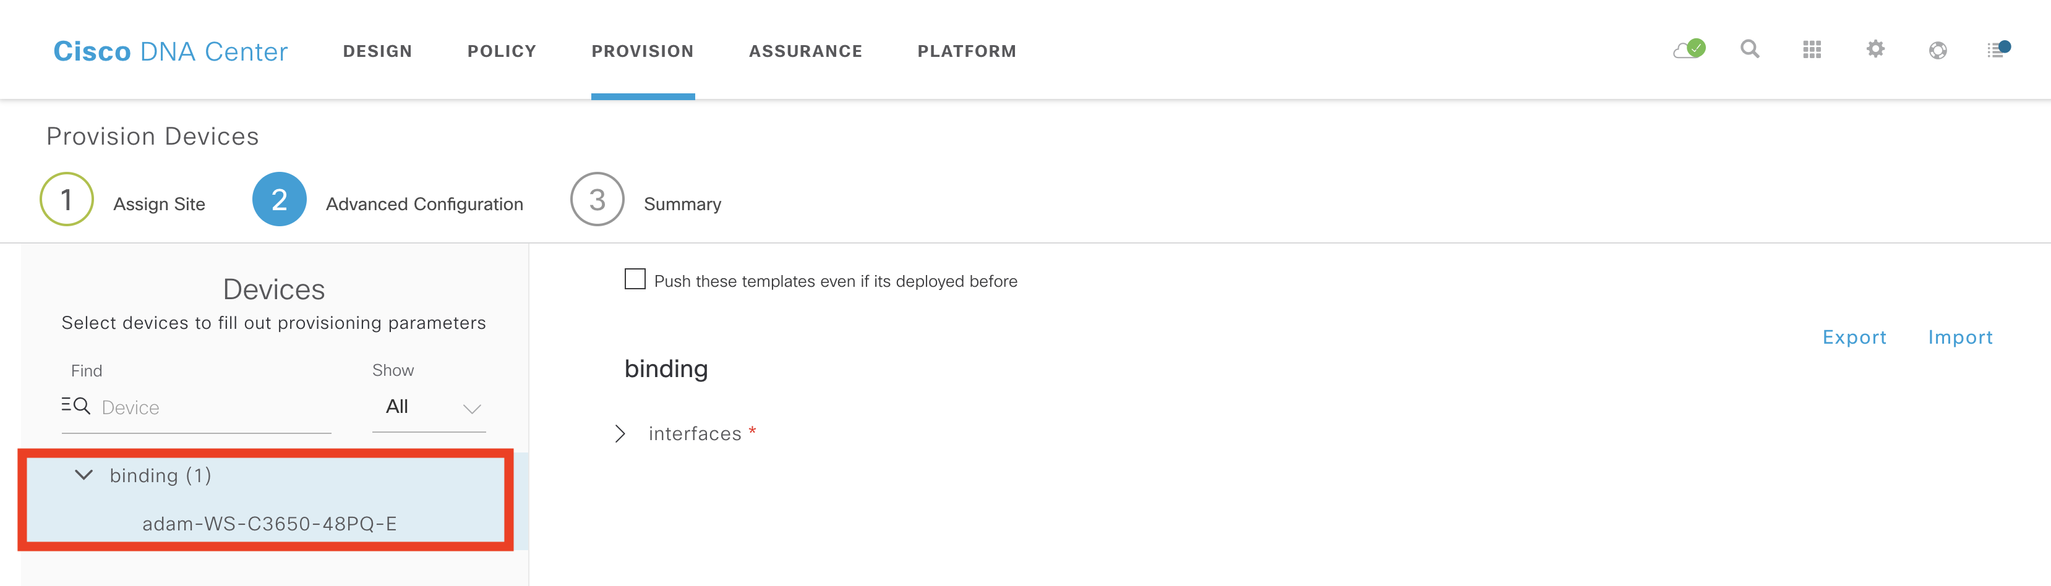Click the device find filter icon

[x=75, y=406]
